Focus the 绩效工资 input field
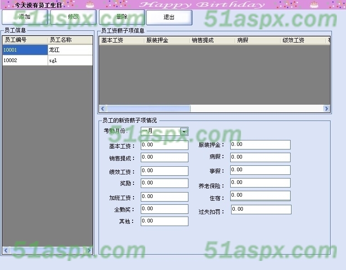Image resolution: width=346 pixels, height=270 pixels. 165,171
